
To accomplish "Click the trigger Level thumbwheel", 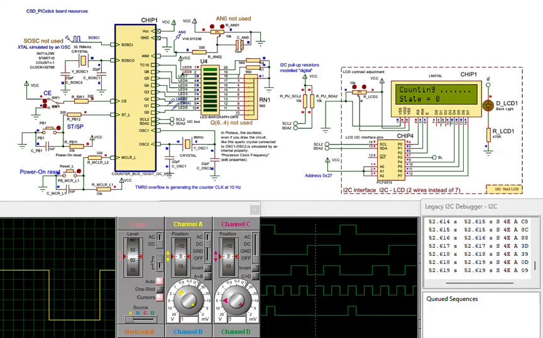I will click(x=133, y=256).
